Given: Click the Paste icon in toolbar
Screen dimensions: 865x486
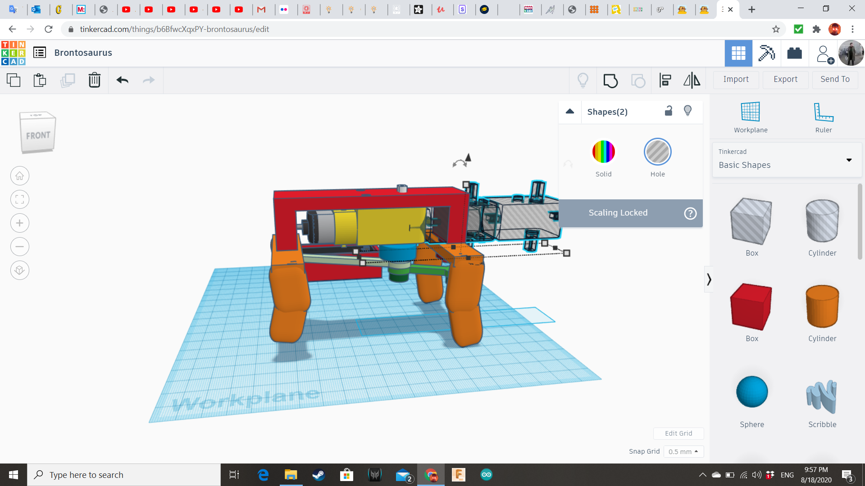Looking at the screenshot, I should pos(40,80).
